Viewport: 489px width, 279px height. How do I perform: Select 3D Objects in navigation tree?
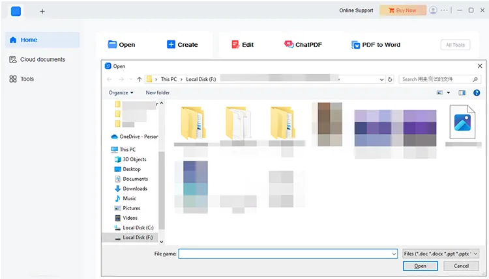[x=130, y=159]
